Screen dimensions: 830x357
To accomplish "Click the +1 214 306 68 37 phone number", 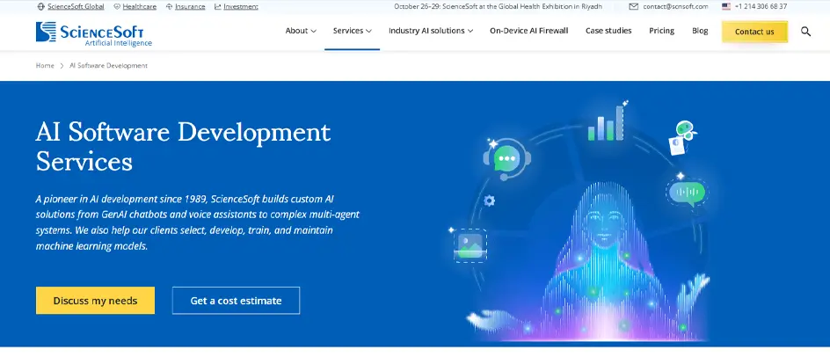I will (761, 7).
